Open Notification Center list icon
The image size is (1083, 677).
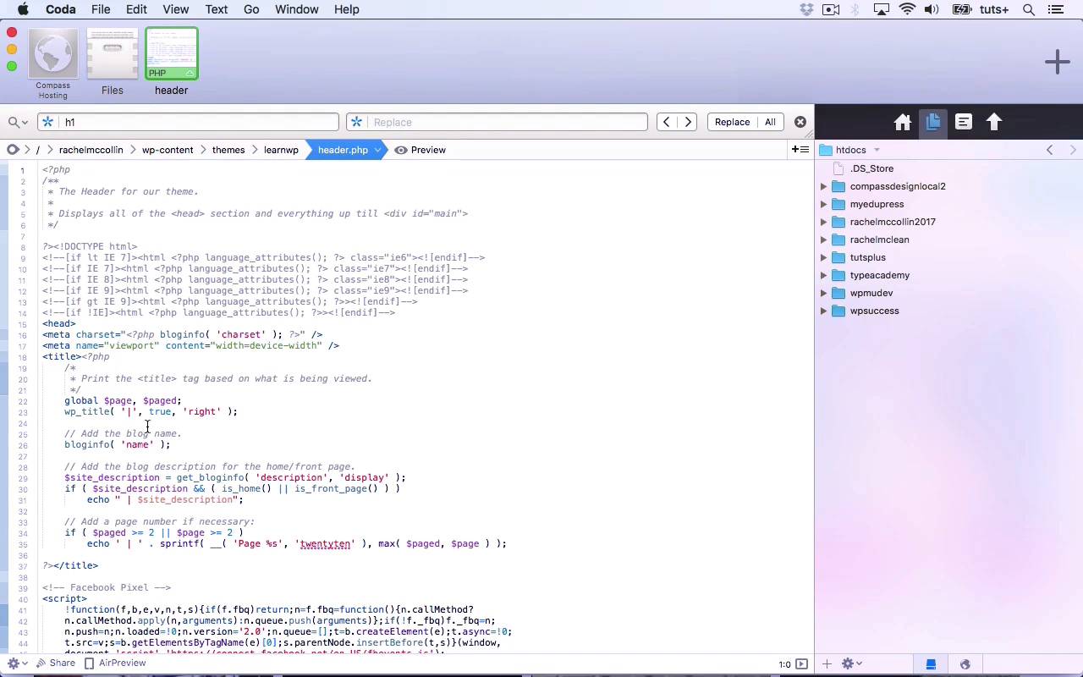coord(1055,9)
